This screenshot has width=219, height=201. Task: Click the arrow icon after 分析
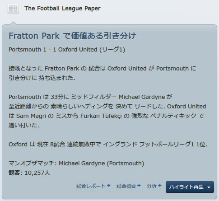(x=160, y=186)
